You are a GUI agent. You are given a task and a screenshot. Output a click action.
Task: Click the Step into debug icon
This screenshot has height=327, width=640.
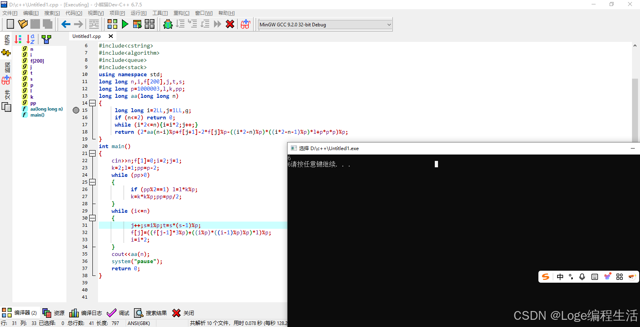[x=193, y=24]
